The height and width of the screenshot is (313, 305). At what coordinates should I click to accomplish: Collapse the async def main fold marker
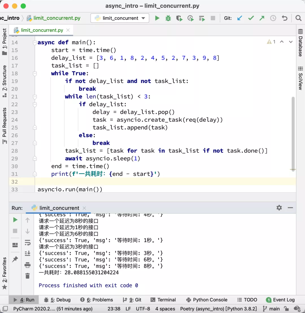click(35, 43)
